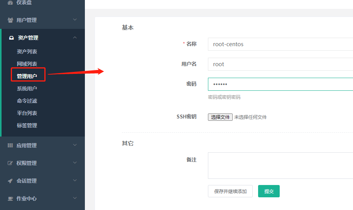Click the 权限管理 edit icon
This screenshot has height=210, width=353.
point(10,163)
